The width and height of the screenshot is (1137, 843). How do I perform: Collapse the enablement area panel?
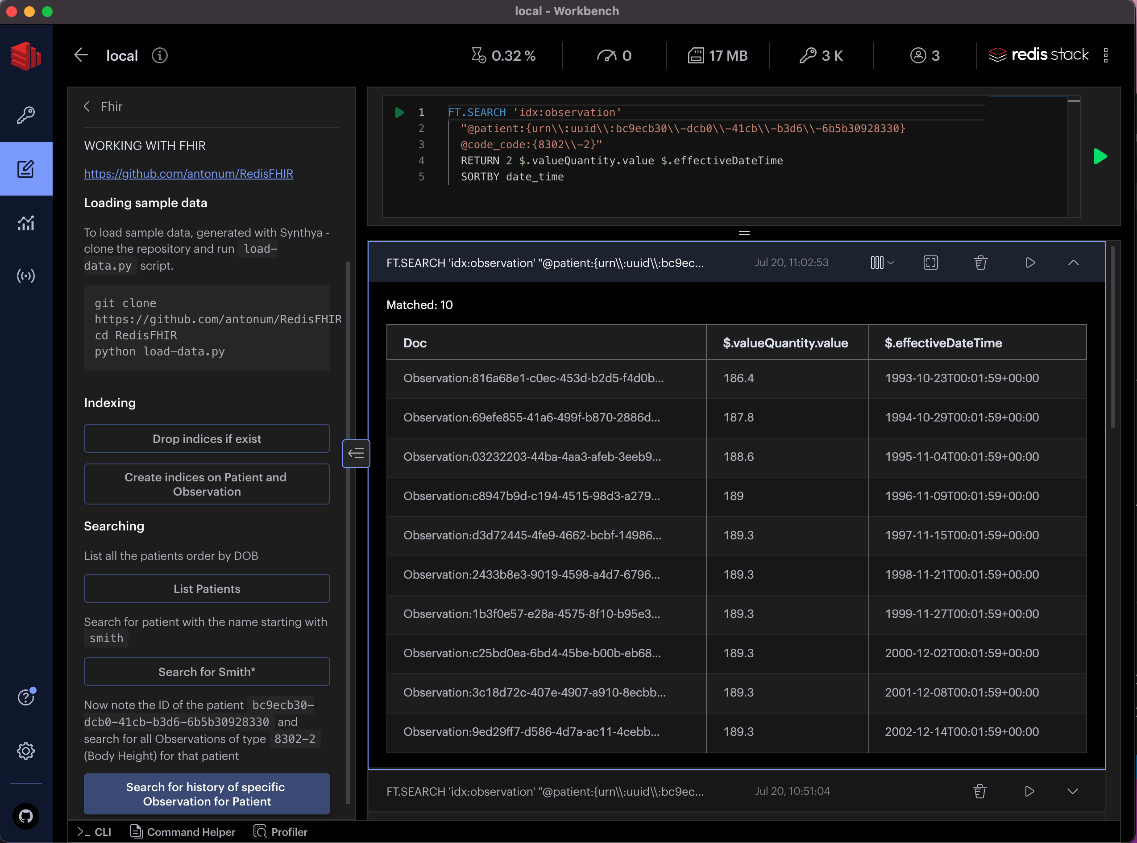click(x=355, y=453)
